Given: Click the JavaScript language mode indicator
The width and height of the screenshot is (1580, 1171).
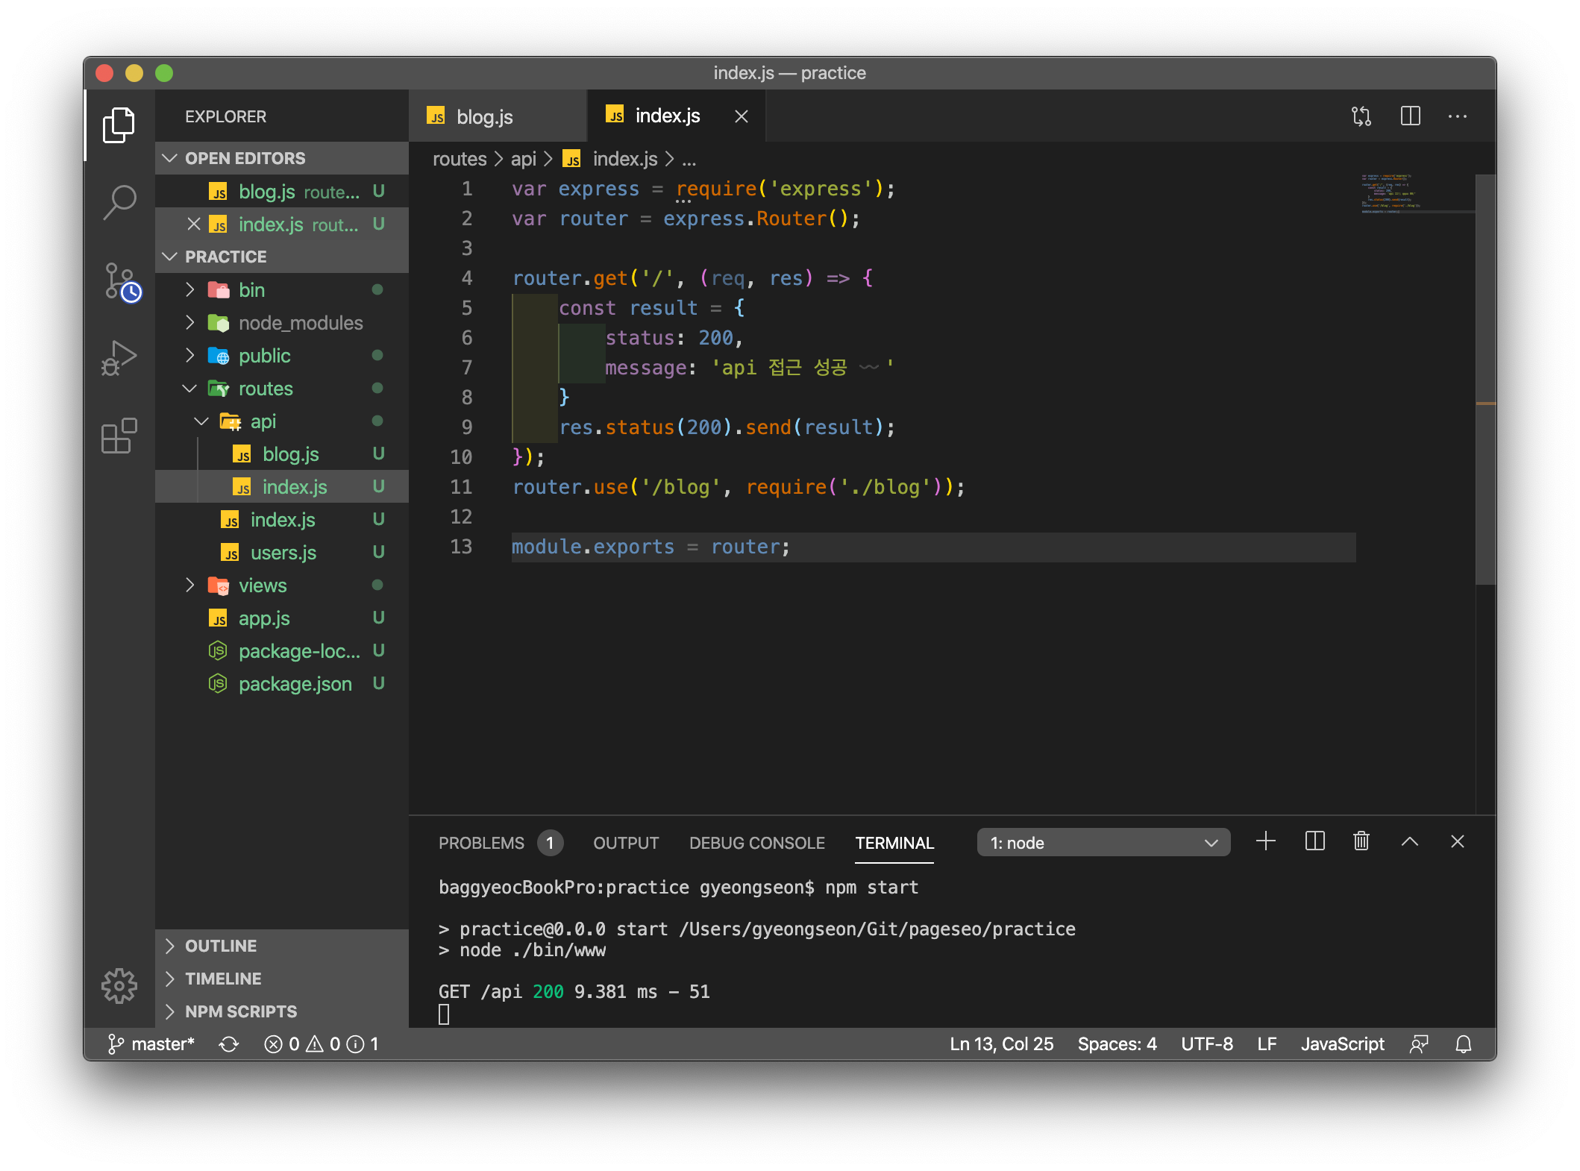Looking at the screenshot, I should 1342,1044.
